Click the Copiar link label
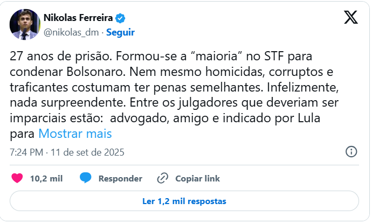Viewport: 372px width, 224px height. 197,178
